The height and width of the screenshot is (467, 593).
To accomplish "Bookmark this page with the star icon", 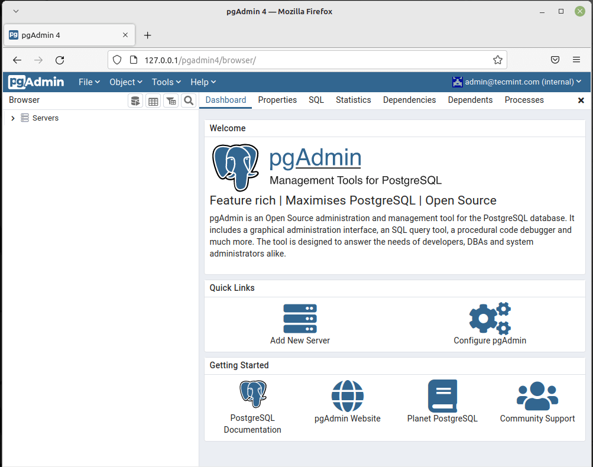I will pyautogui.click(x=498, y=60).
